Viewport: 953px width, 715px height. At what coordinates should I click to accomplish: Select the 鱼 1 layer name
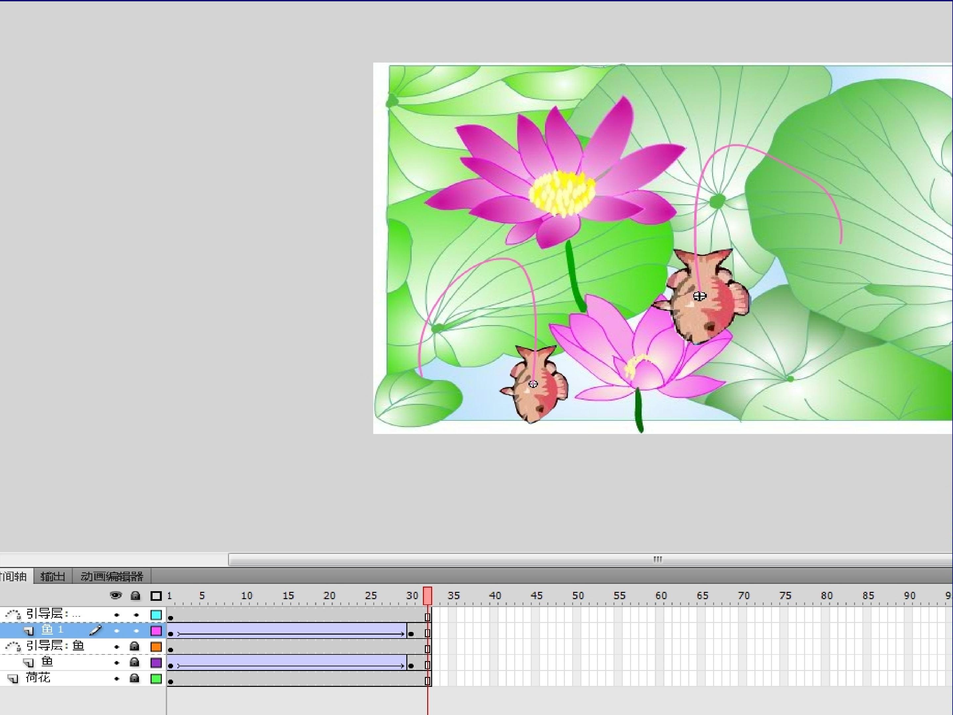pos(52,630)
